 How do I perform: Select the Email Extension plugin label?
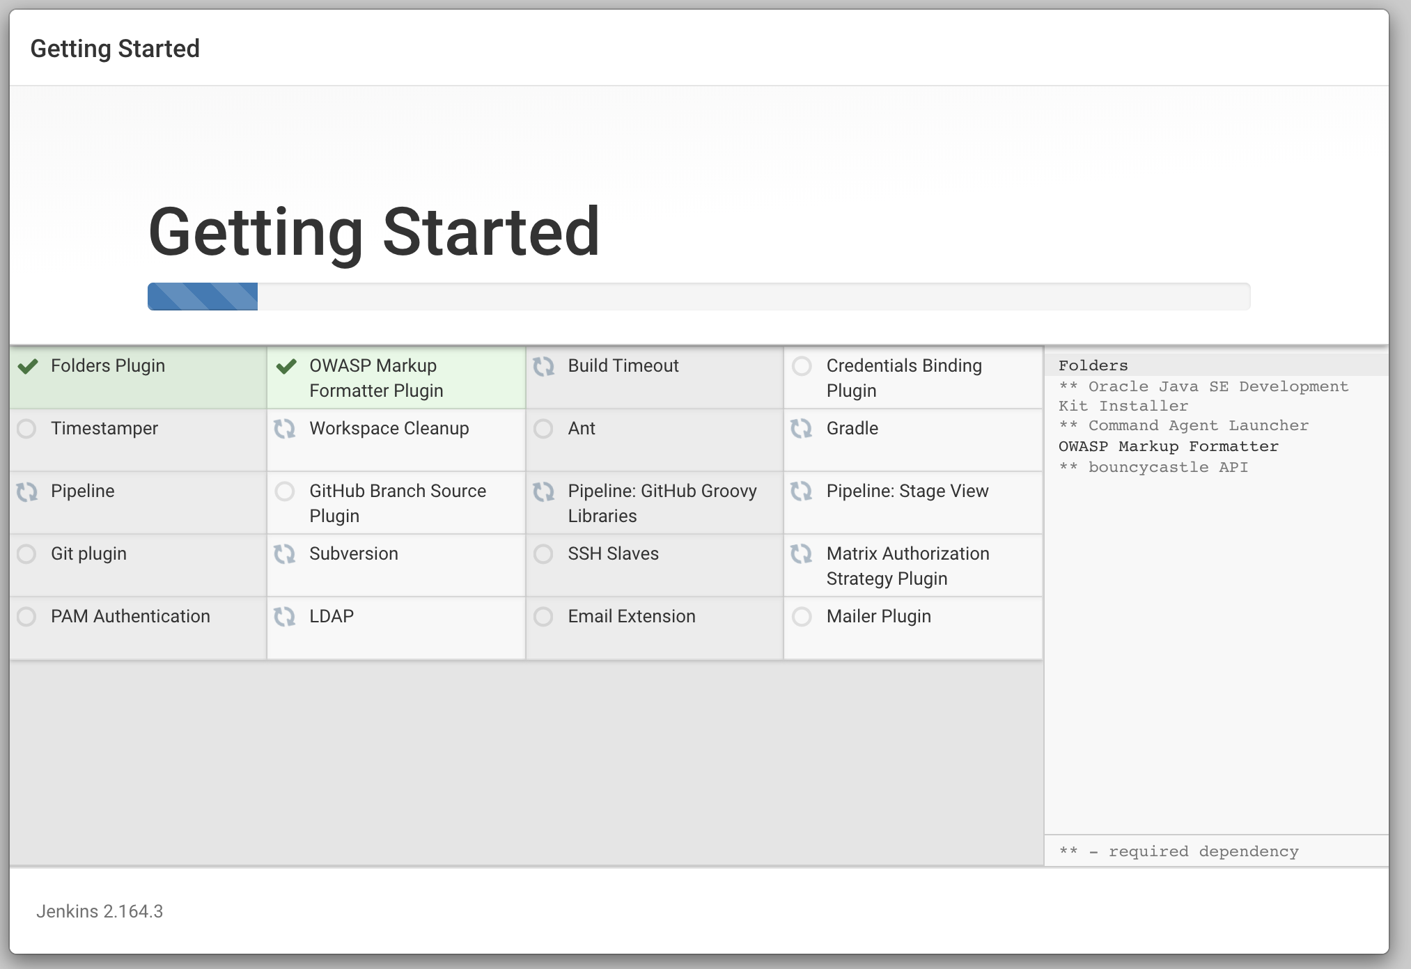tap(631, 616)
